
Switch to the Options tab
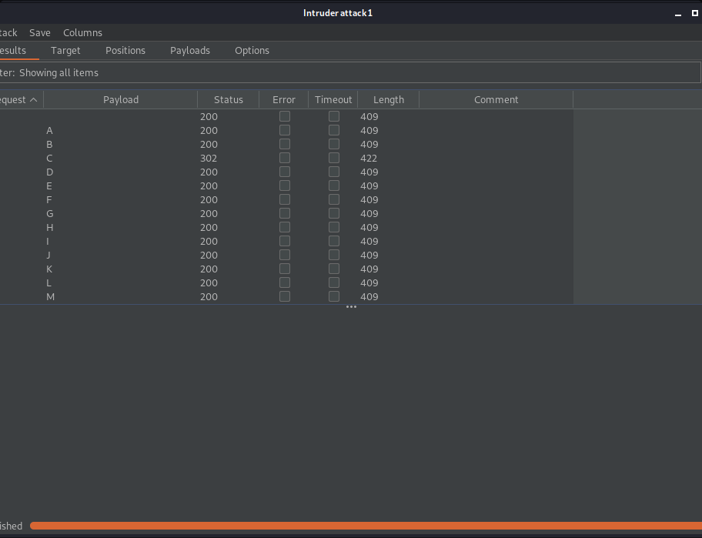coord(252,51)
